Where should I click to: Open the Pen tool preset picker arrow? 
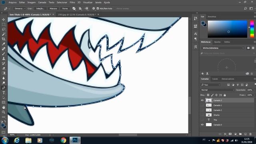tap(9, 8)
